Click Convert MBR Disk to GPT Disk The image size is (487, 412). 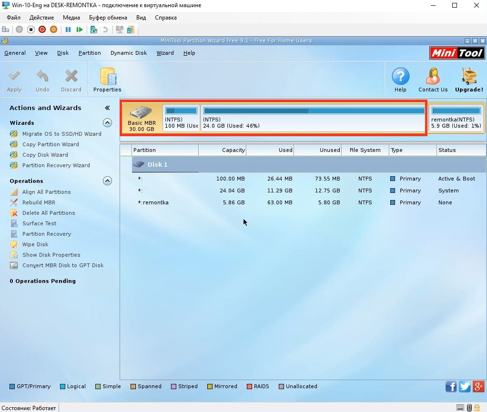[x=63, y=265]
